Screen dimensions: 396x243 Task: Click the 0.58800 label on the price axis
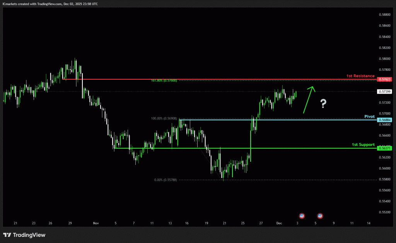point(385,15)
